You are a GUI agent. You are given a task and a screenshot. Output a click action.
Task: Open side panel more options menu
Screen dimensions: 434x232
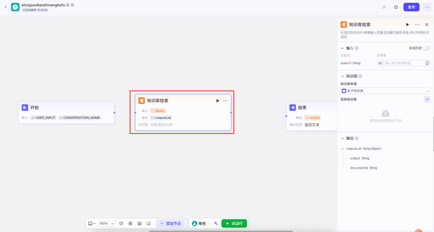point(417,24)
